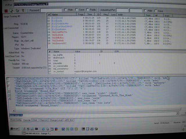The height and width of the screenshot is (139, 186).
Task: Click the first AdminMod PW input field
Action: [x=122, y=10]
